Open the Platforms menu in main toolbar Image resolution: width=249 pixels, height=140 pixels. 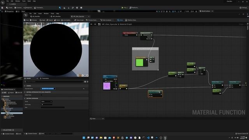pos(133,8)
